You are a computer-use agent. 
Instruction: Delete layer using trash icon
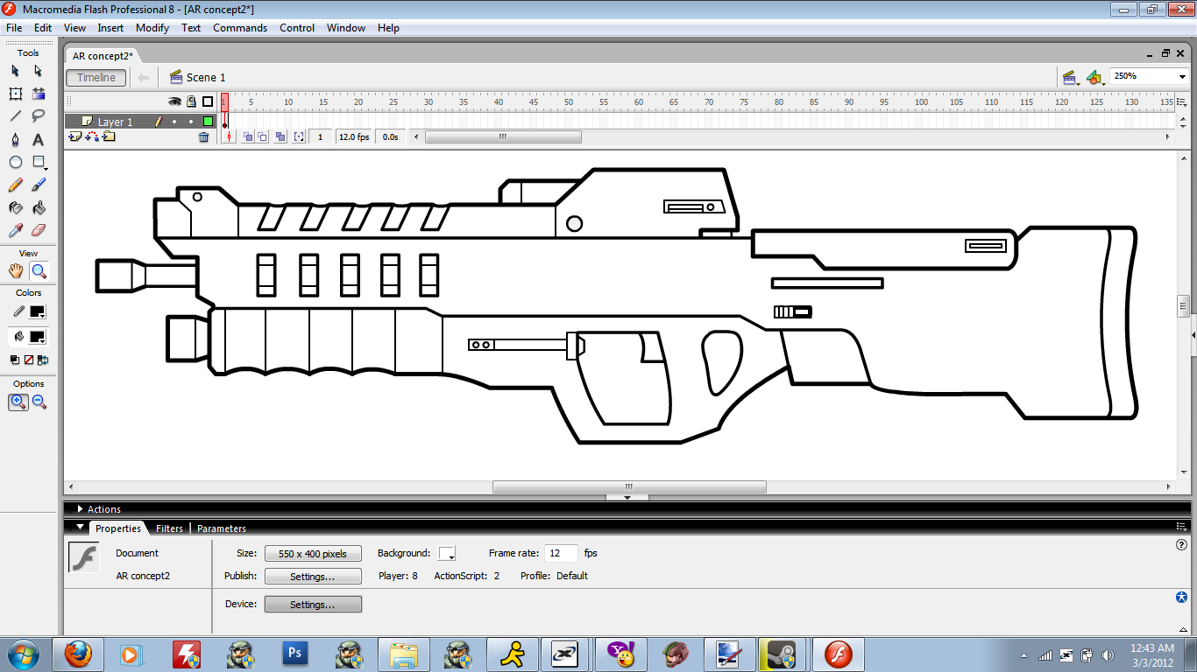click(204, 137)
